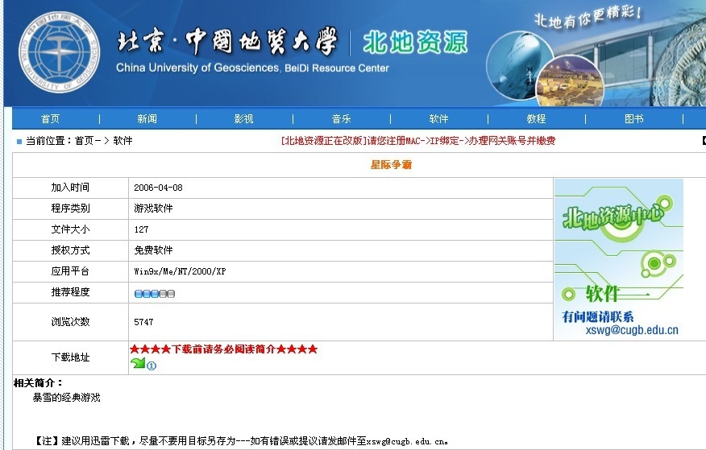Click the red MAC registration notice
Viewport: 706px width, 450px height.
(x=417, y=141)
